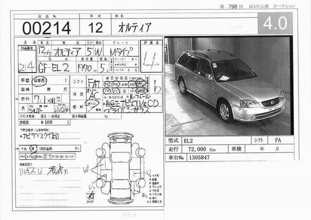
Task: Click the AW equipment label
Action: (124, 85)
